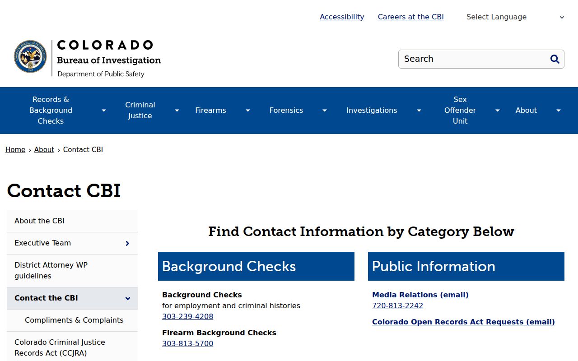Call Media Relations number 720-813-2242
The height and width of the screenshot is (361, 578).
pos(397,306)
